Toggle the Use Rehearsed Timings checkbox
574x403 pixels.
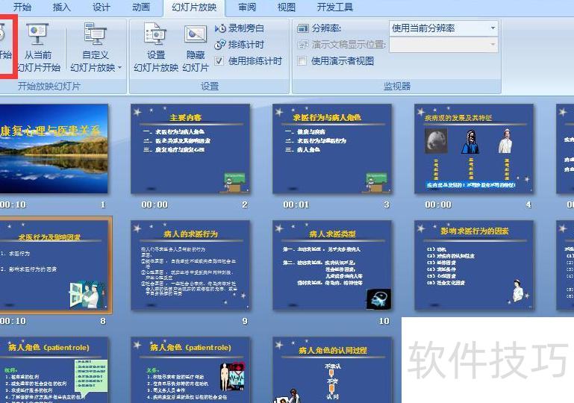[x=219, y=61]
